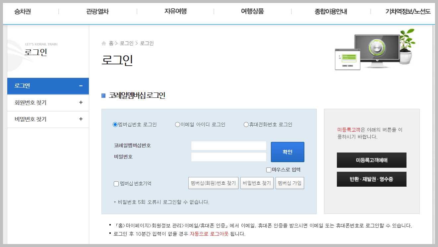438x247 pixels.
Task: Click the 코레일멤버십 로그인 section heading
Action: coord(137,95)
